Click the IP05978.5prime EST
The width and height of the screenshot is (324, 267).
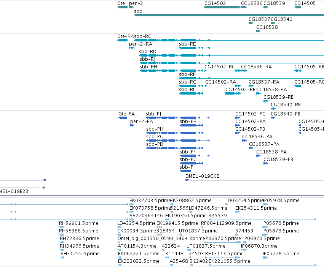pos(265,204)
